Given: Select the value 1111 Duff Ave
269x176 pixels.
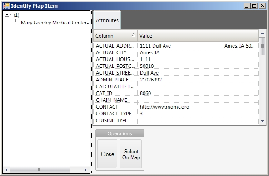Looking at the screenshot, I should 155,46.
